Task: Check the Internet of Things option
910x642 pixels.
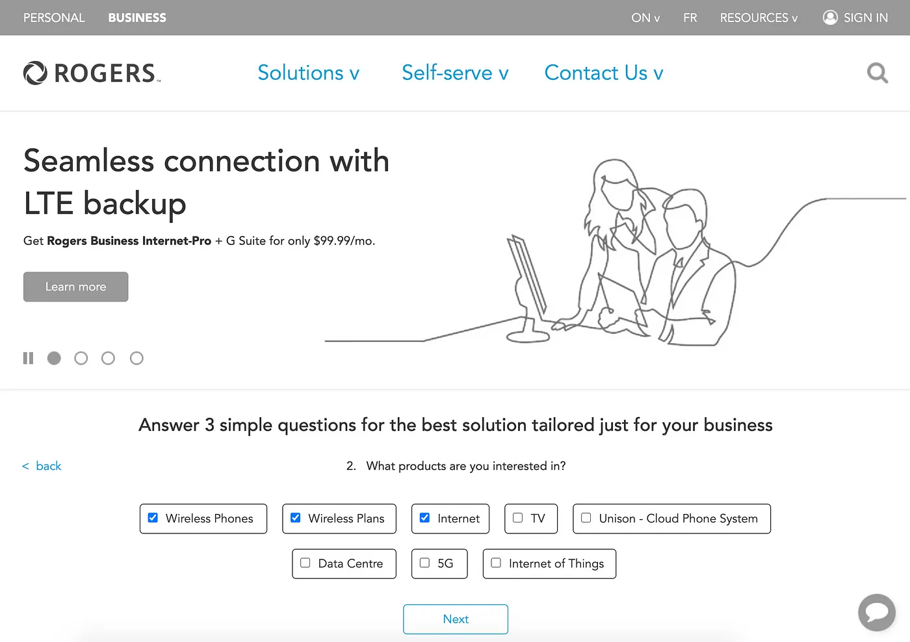Action: tap(496, 563)
